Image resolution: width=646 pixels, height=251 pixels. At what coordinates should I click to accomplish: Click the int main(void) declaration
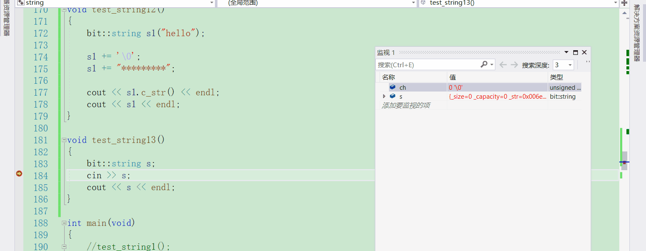click(x=101, y=223)
